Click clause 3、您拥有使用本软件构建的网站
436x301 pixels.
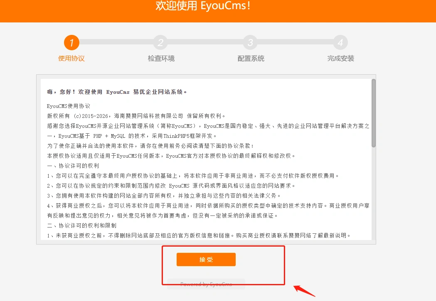pos(164,196)
